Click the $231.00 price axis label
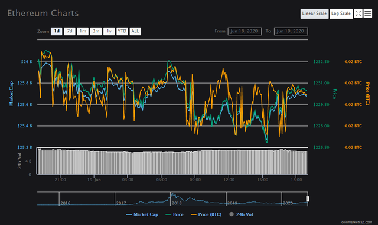Viewport: 378px width, 225px height. pyautogui.click(x=321, y=83)
